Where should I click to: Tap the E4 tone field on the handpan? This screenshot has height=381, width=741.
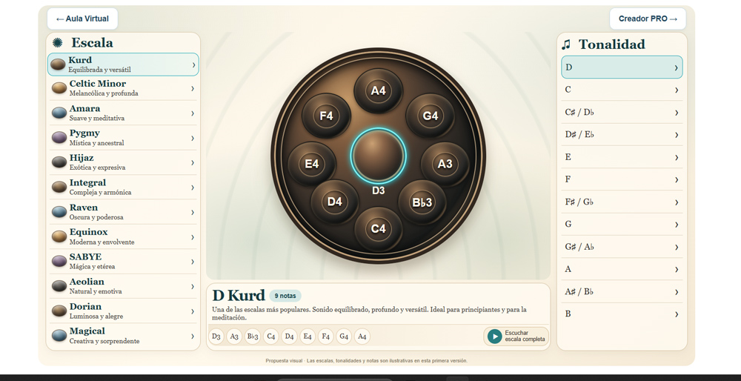(311, 164)
